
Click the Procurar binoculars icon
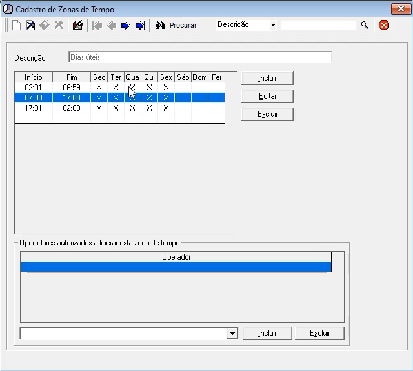click(x=161, y=26)
